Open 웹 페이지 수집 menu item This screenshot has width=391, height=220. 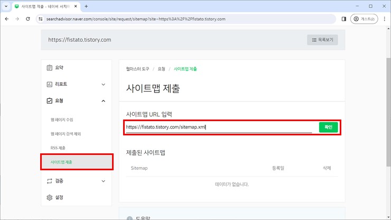click(x=62, y=120)
